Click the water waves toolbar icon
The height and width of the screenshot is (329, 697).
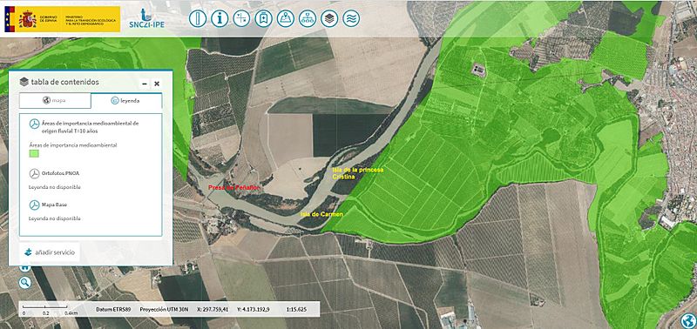tap(351, 18)
